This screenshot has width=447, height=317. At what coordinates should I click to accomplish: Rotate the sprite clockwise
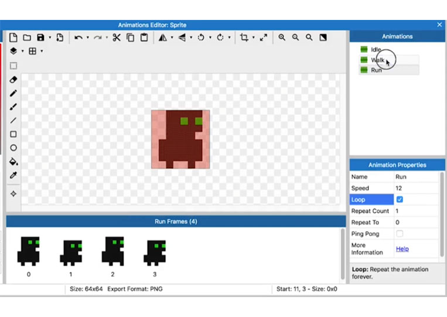[x=220, y=38]
